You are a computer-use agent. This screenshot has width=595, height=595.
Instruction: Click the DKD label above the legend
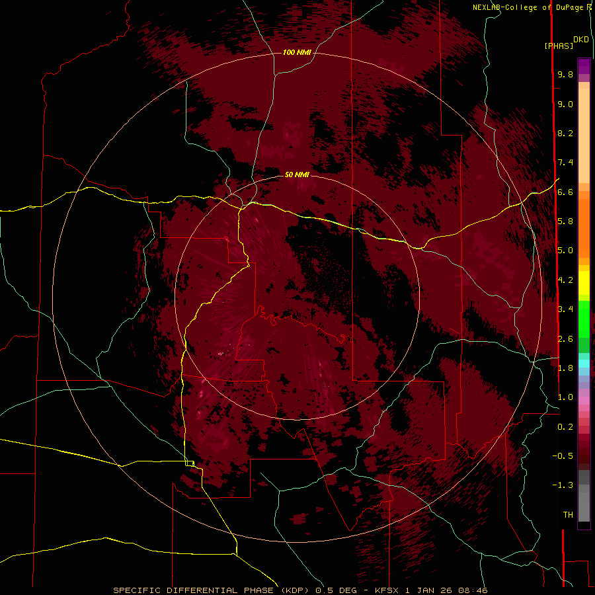pos(581,40)
